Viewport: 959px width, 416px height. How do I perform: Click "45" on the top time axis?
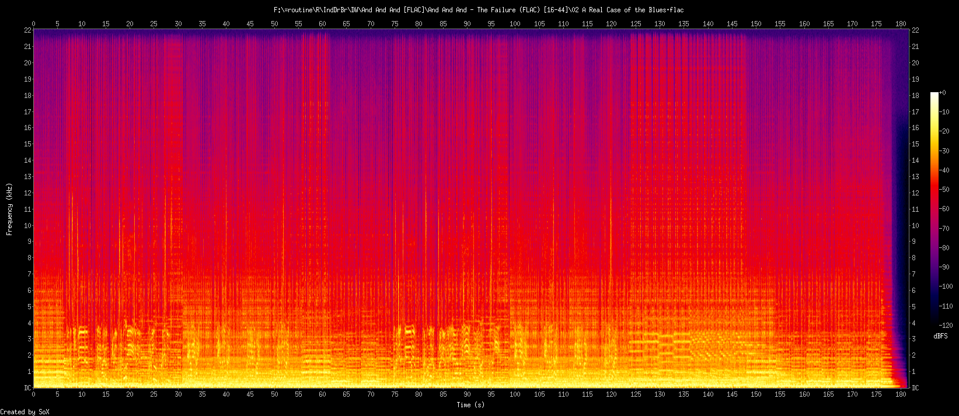tap(250, 24)
